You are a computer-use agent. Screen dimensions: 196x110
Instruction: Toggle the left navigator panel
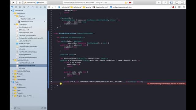click(x=171, y=2)
